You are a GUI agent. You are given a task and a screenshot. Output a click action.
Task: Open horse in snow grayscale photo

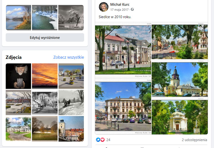(x=71, y=103)
